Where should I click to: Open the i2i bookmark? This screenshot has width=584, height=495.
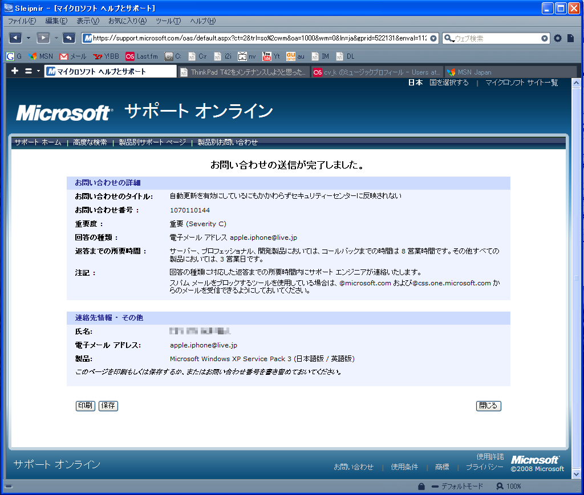point(223,56)
